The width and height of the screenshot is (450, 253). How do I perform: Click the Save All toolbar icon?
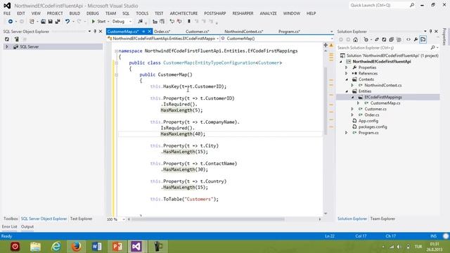(58, 22)
